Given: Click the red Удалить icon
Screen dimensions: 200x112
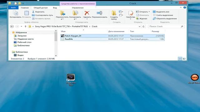Looking at the screenshot, I should click(87, 13).
